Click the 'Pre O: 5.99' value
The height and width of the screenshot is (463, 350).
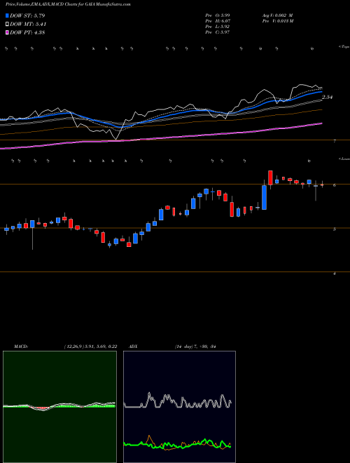tap(218, 15)
